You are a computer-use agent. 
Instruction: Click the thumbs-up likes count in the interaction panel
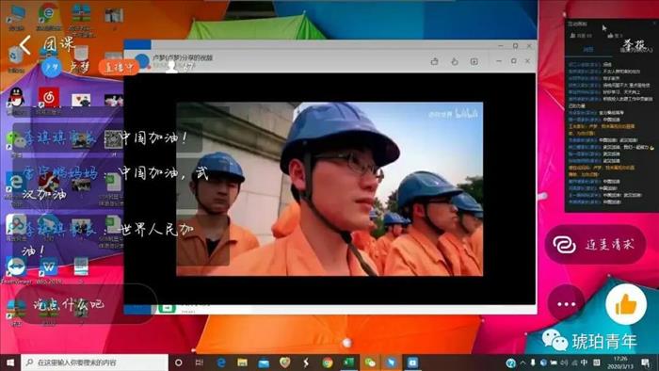[x=614, y=36]
